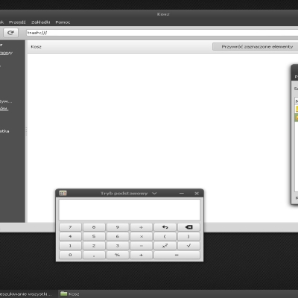
Task: Click digit 9 on calculator
Action: point(118,227)
